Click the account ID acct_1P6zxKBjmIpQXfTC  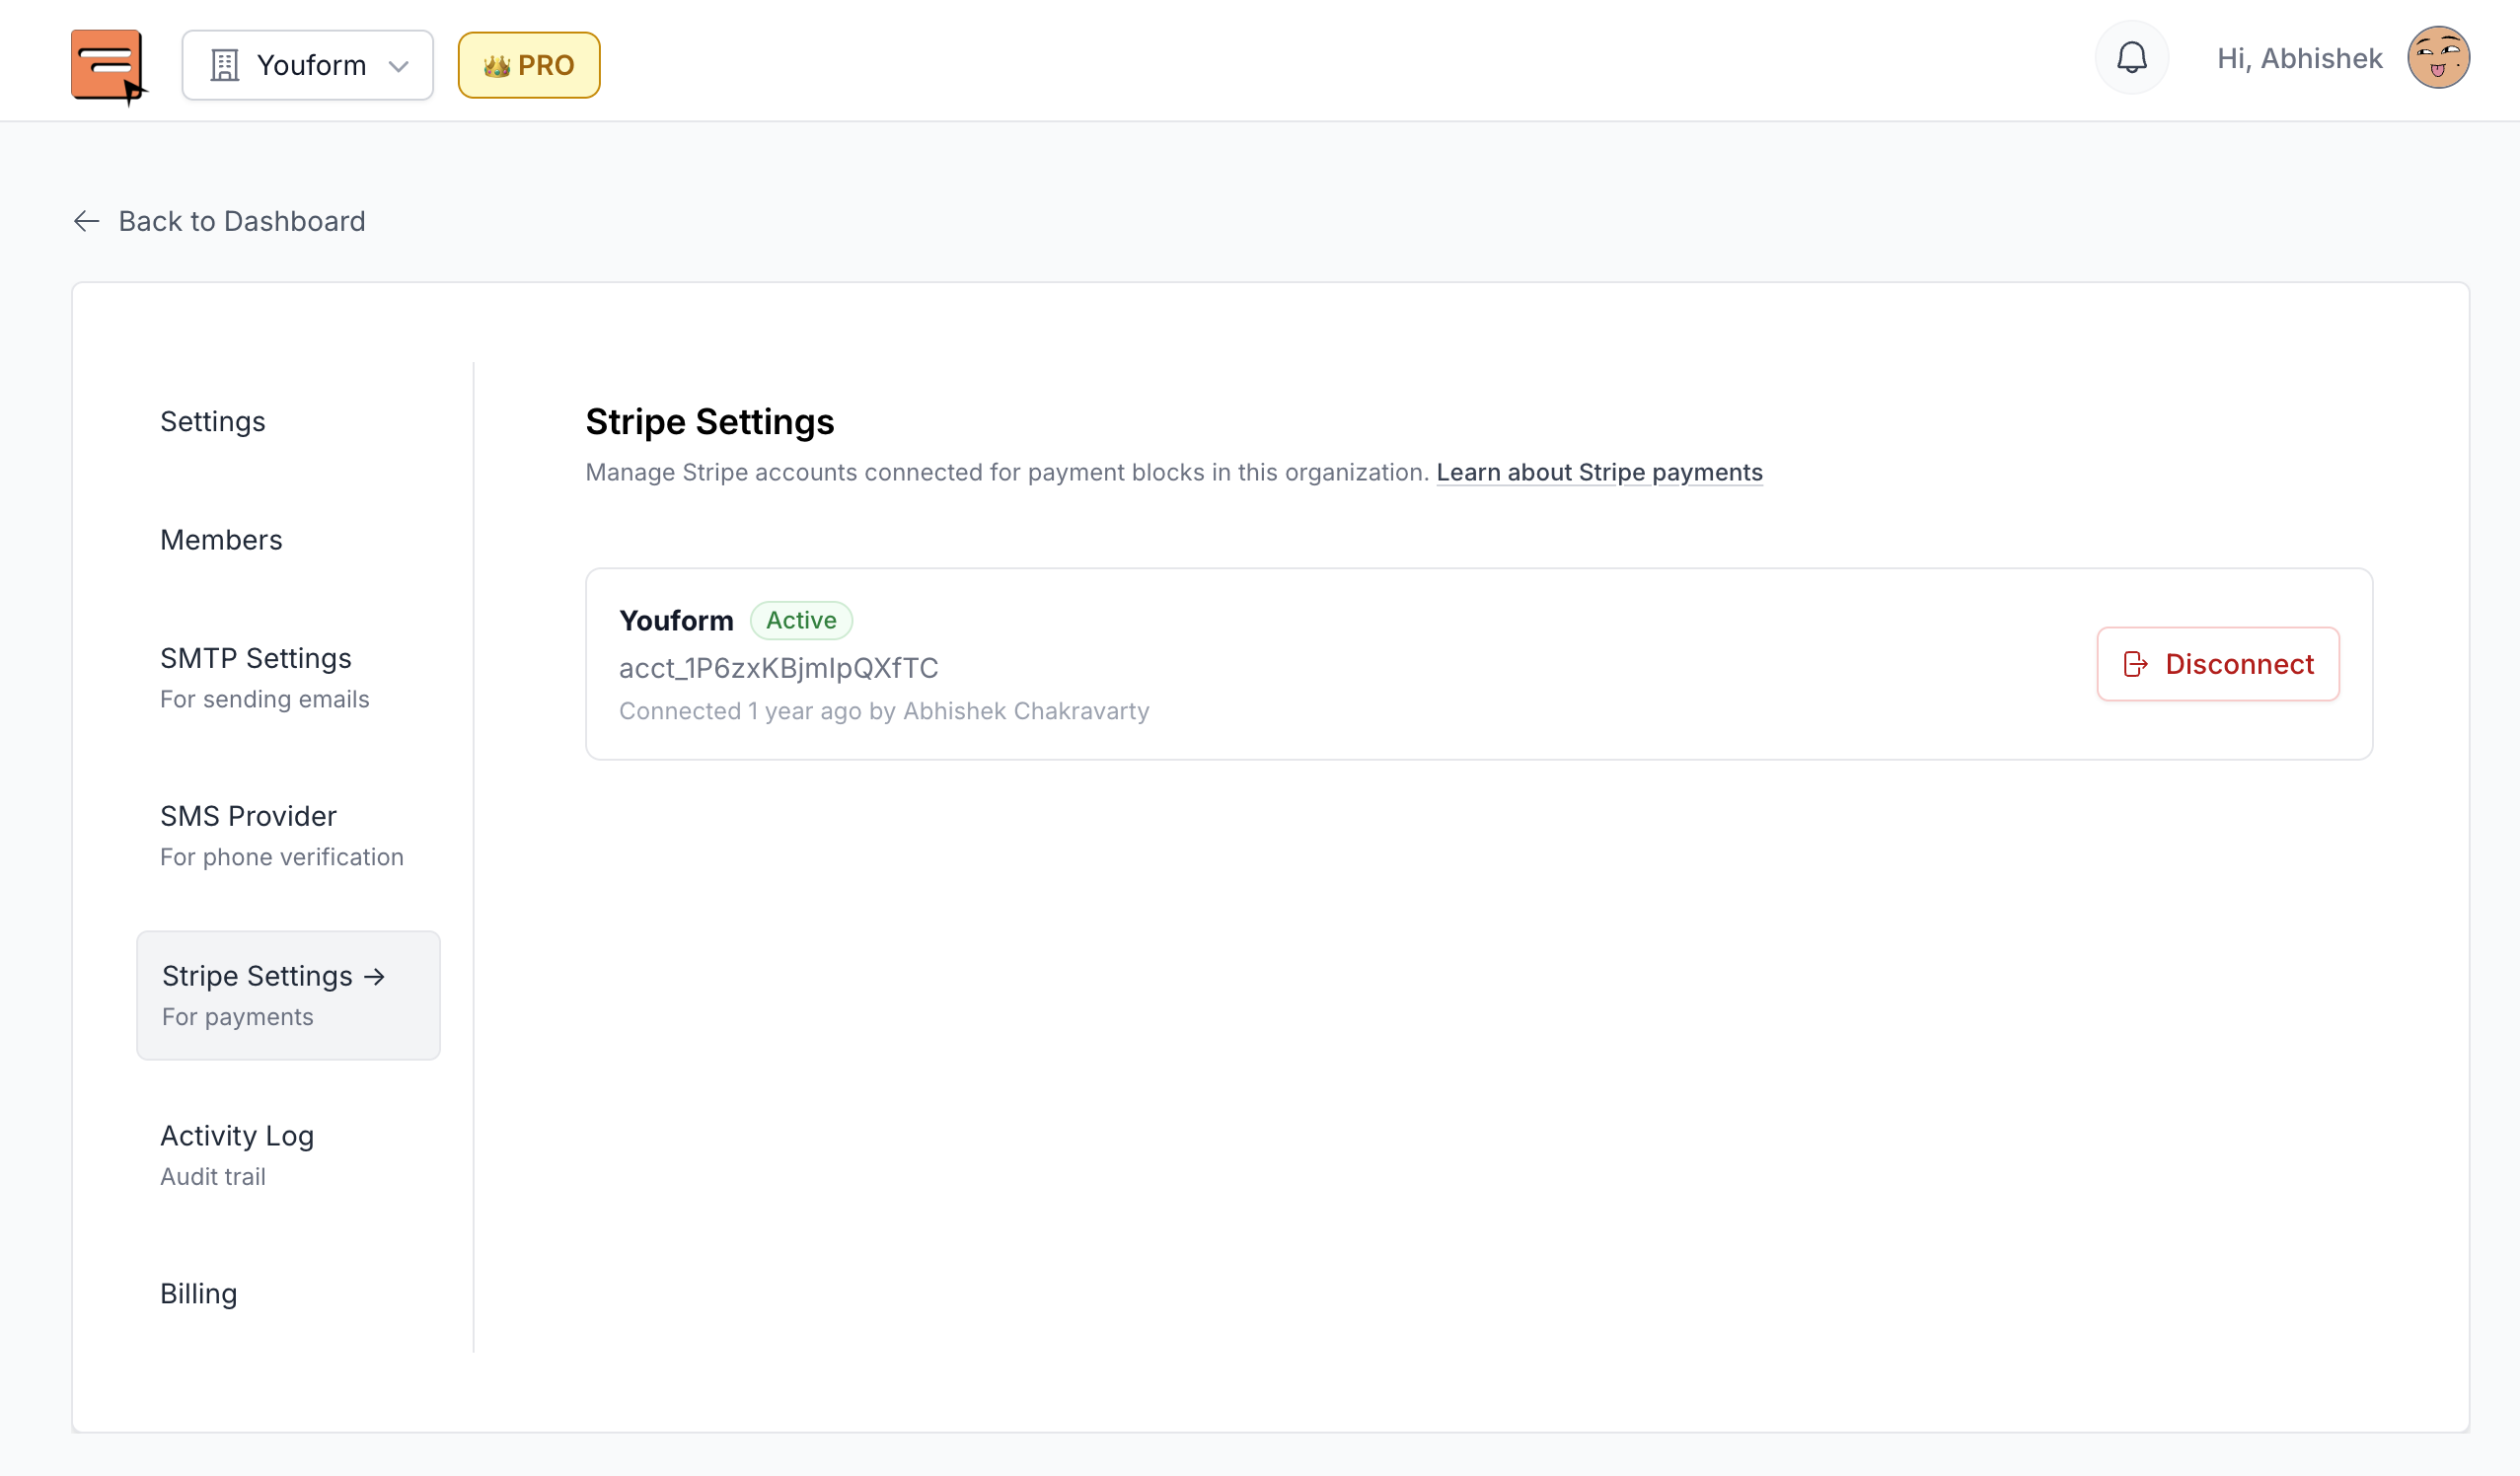778,668
